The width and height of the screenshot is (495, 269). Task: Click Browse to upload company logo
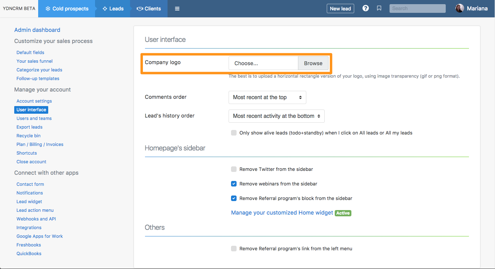click(313, 63)
